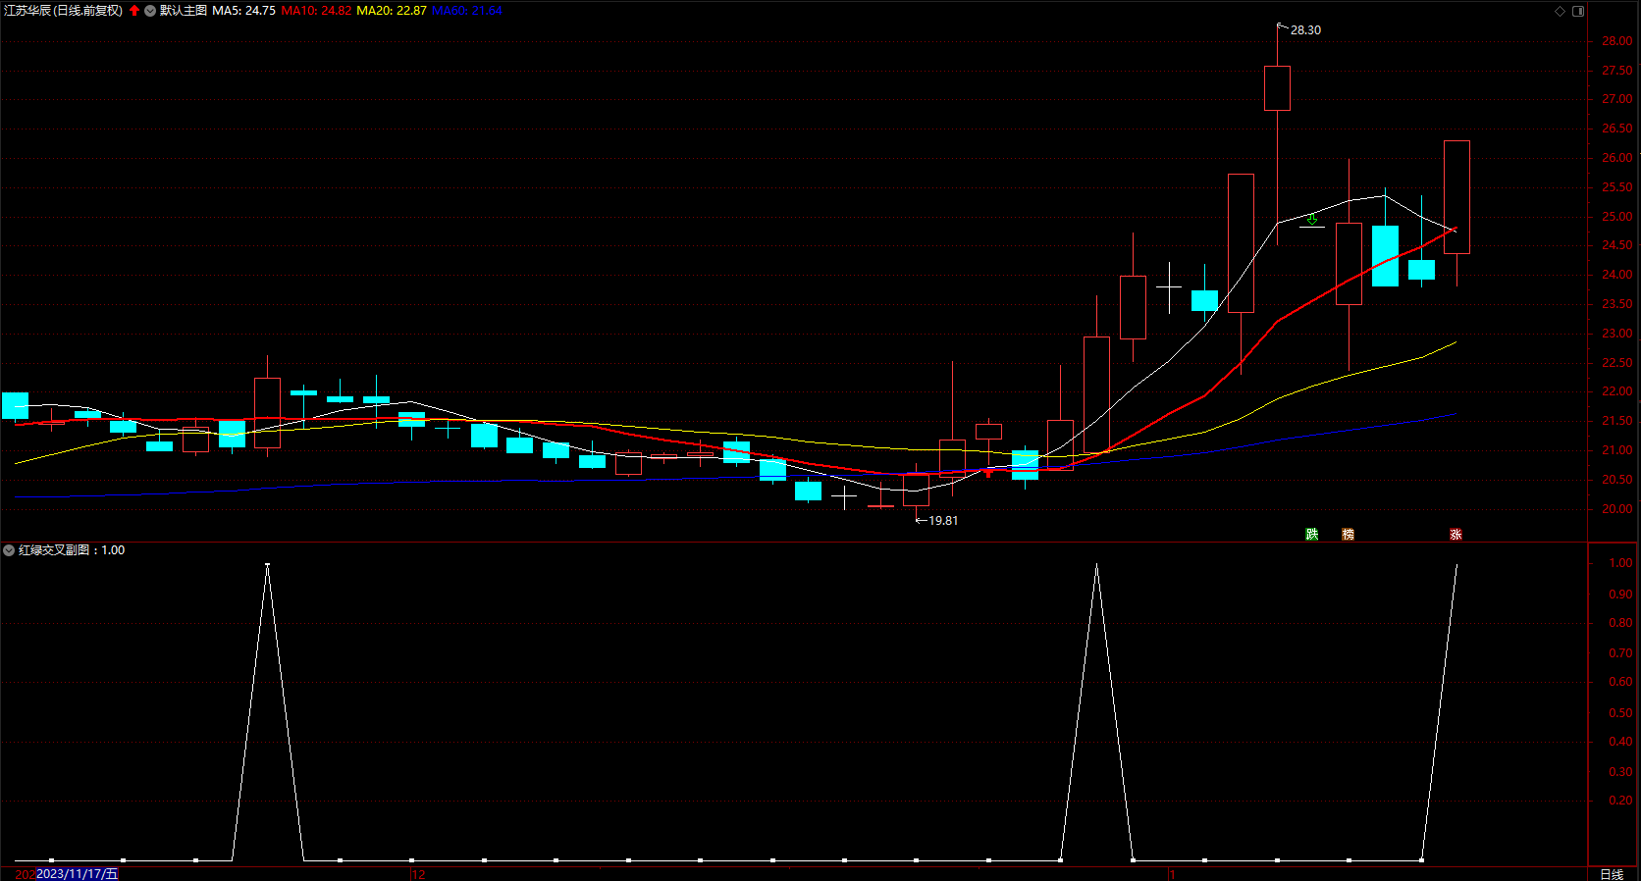Click the diamond icon at chart top-right
The image size is (1641, 881).
(1560, 11)
